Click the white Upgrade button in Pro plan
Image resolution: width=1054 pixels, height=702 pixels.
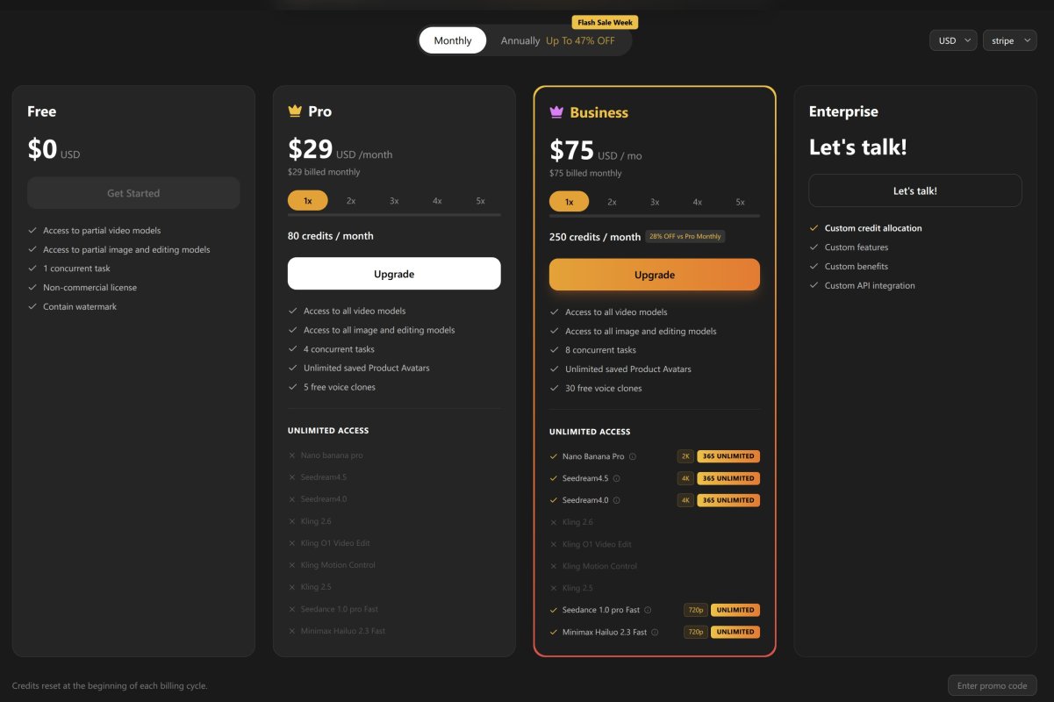tap(394, 274)
